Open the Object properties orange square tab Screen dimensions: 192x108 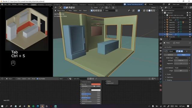point(161,65)
